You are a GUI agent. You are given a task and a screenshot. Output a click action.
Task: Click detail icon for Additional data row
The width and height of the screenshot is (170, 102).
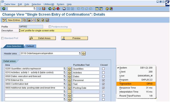tap(69, 88)
